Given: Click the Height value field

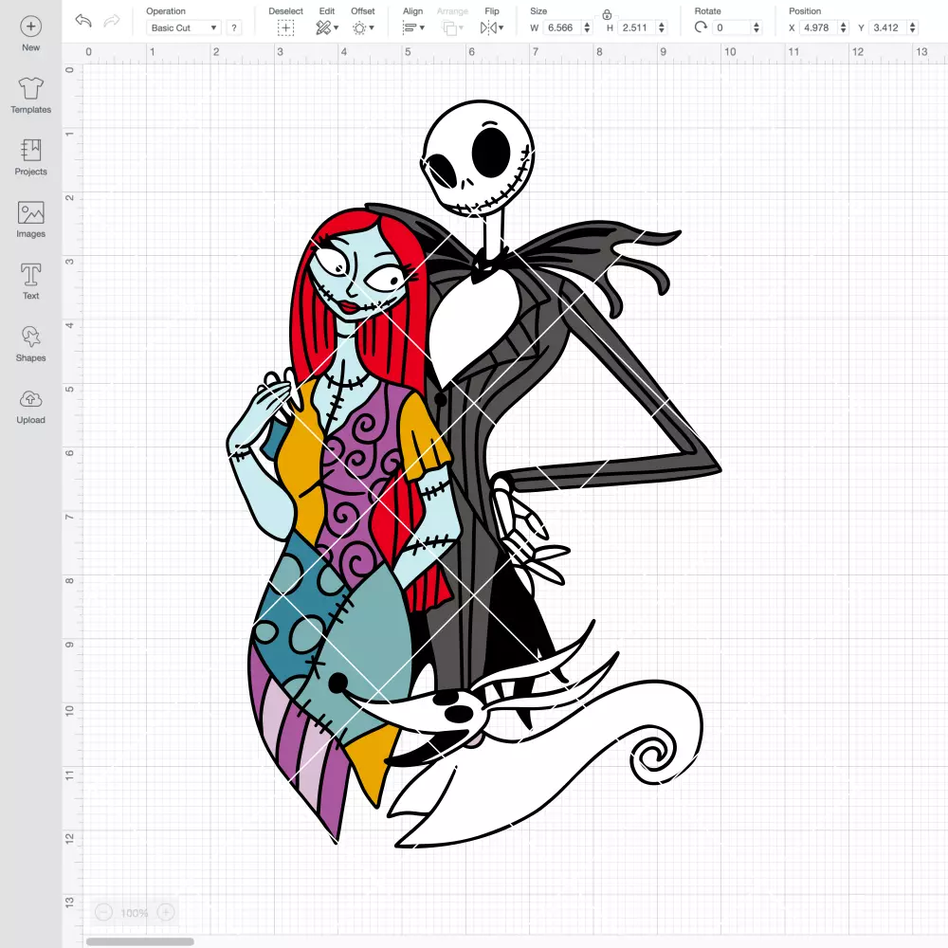Looking at the screenshot, I should 635,27.
